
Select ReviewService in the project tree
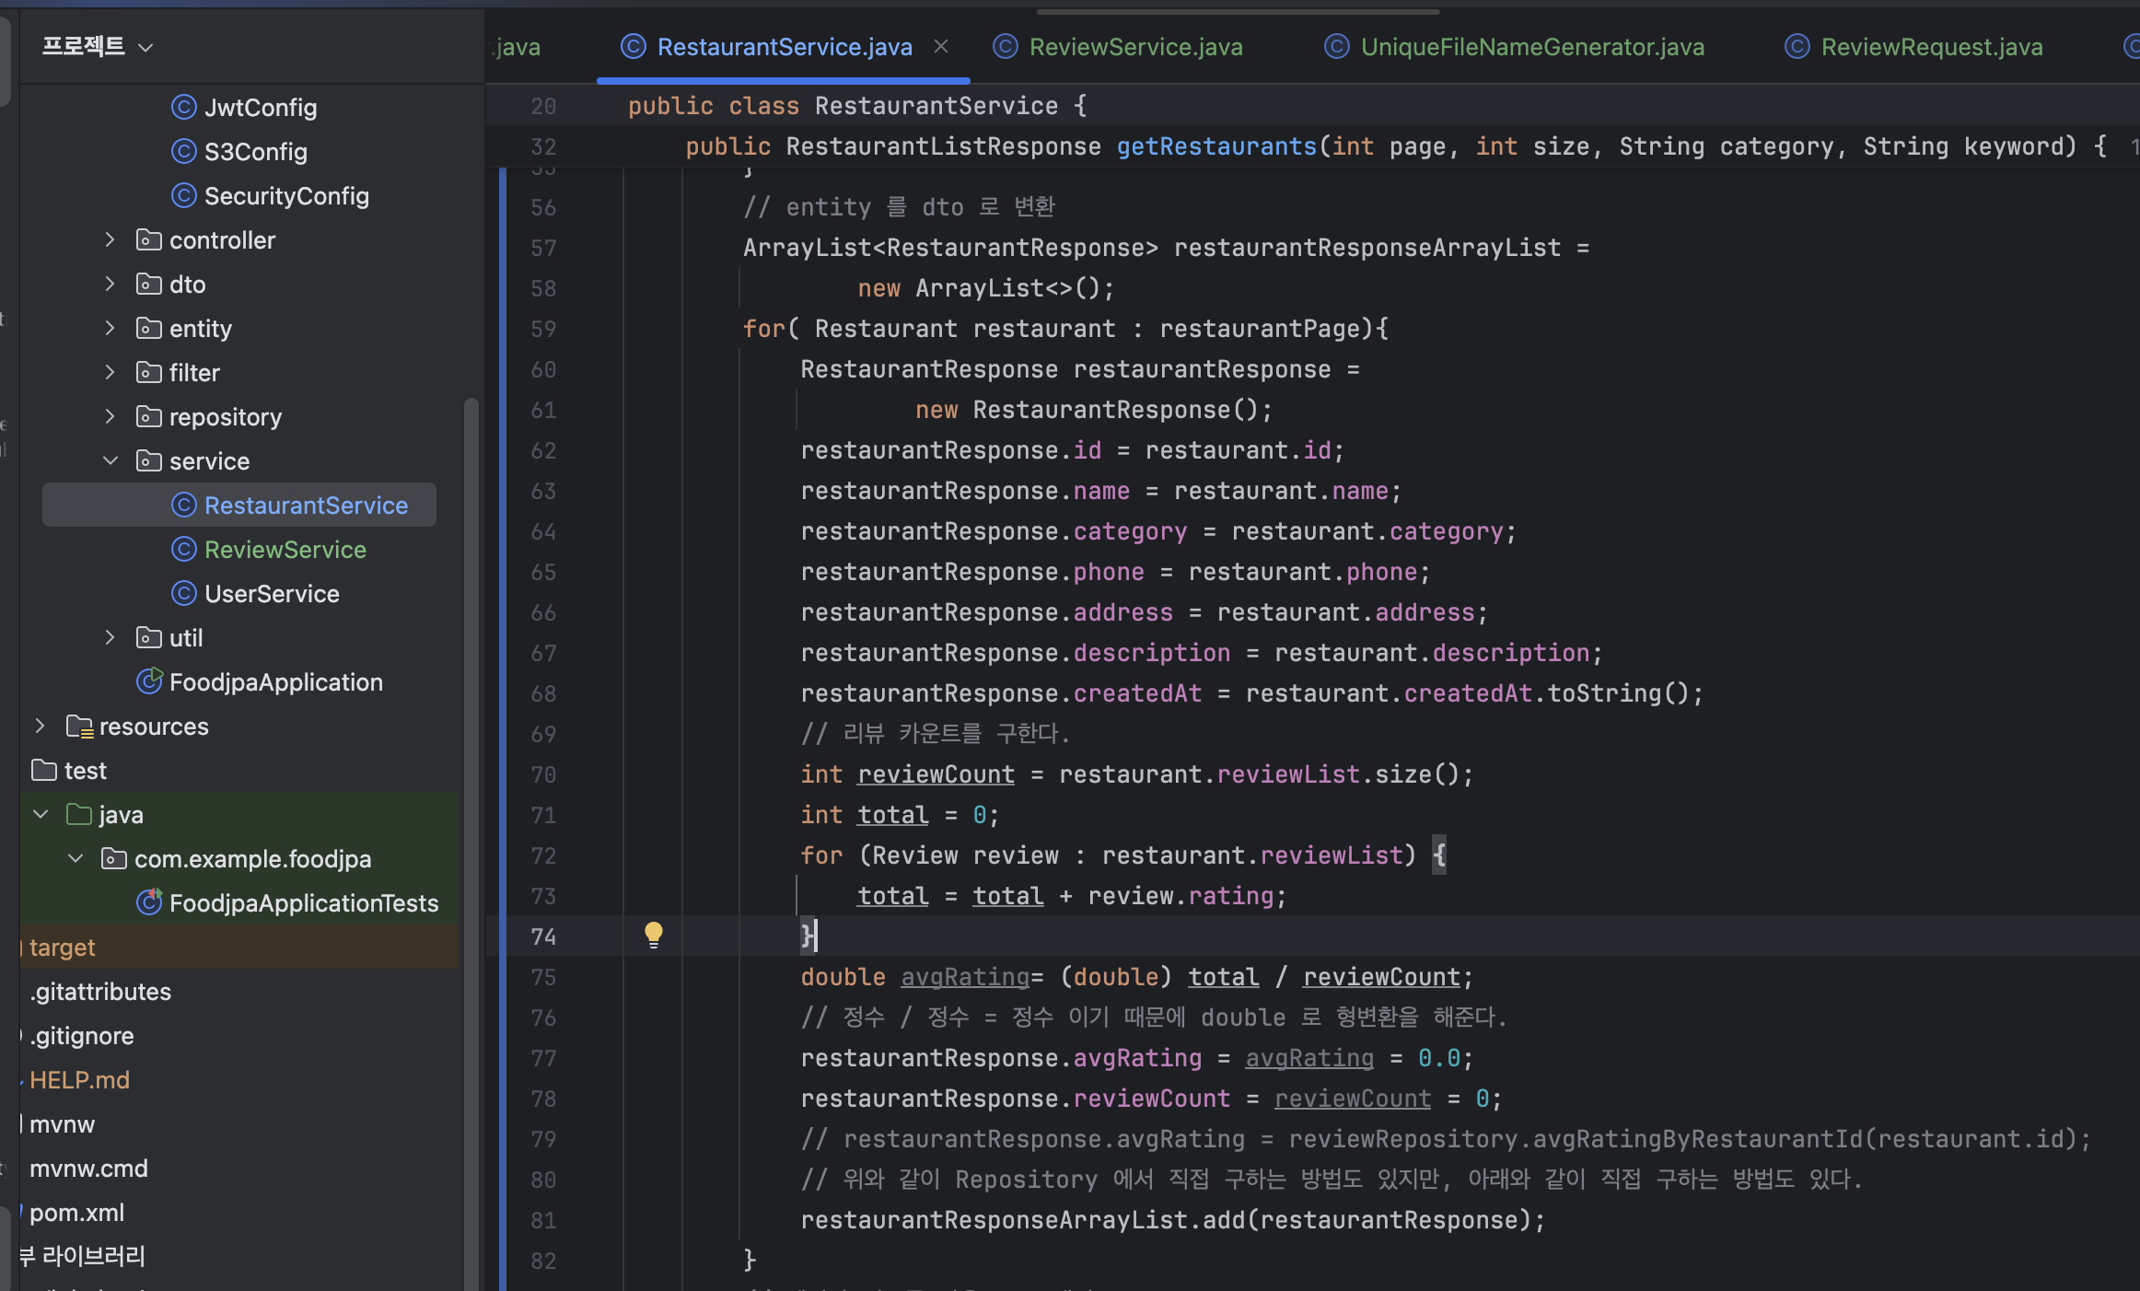pyautogui.click(x=285, y=550)
